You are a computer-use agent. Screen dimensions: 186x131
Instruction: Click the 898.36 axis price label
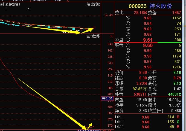point(107,98)
